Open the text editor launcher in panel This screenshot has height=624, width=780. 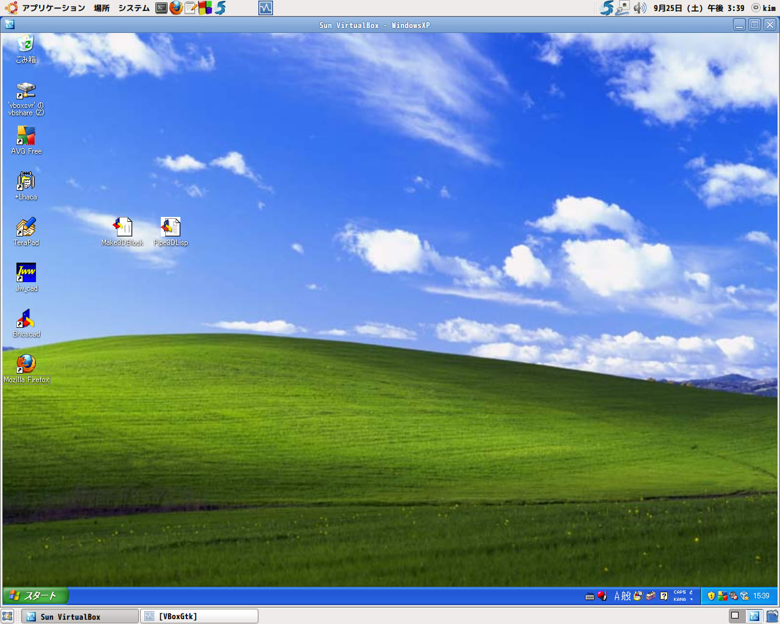pos(191,8)
